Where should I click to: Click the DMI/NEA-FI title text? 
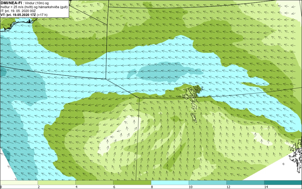coord(11,3)
